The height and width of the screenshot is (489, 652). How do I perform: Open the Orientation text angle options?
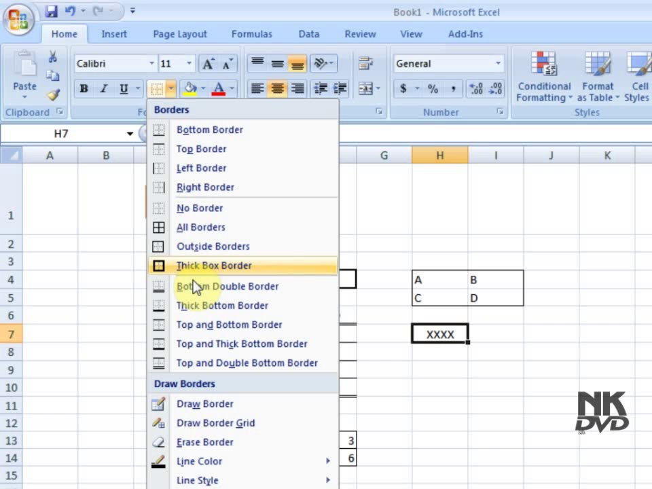[323, 64]
